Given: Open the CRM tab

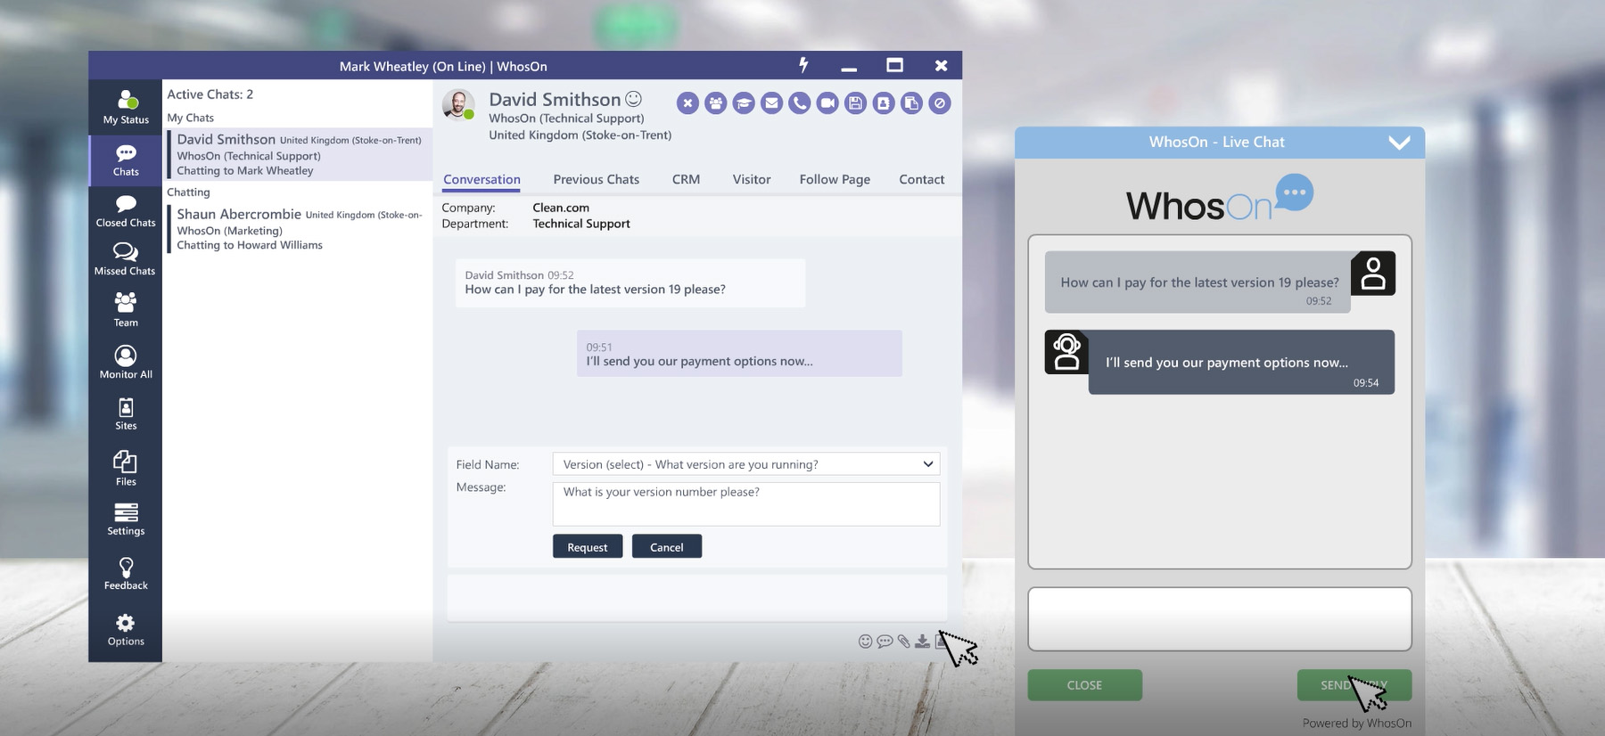Looking at the screenshot, I should pos(686,179).
